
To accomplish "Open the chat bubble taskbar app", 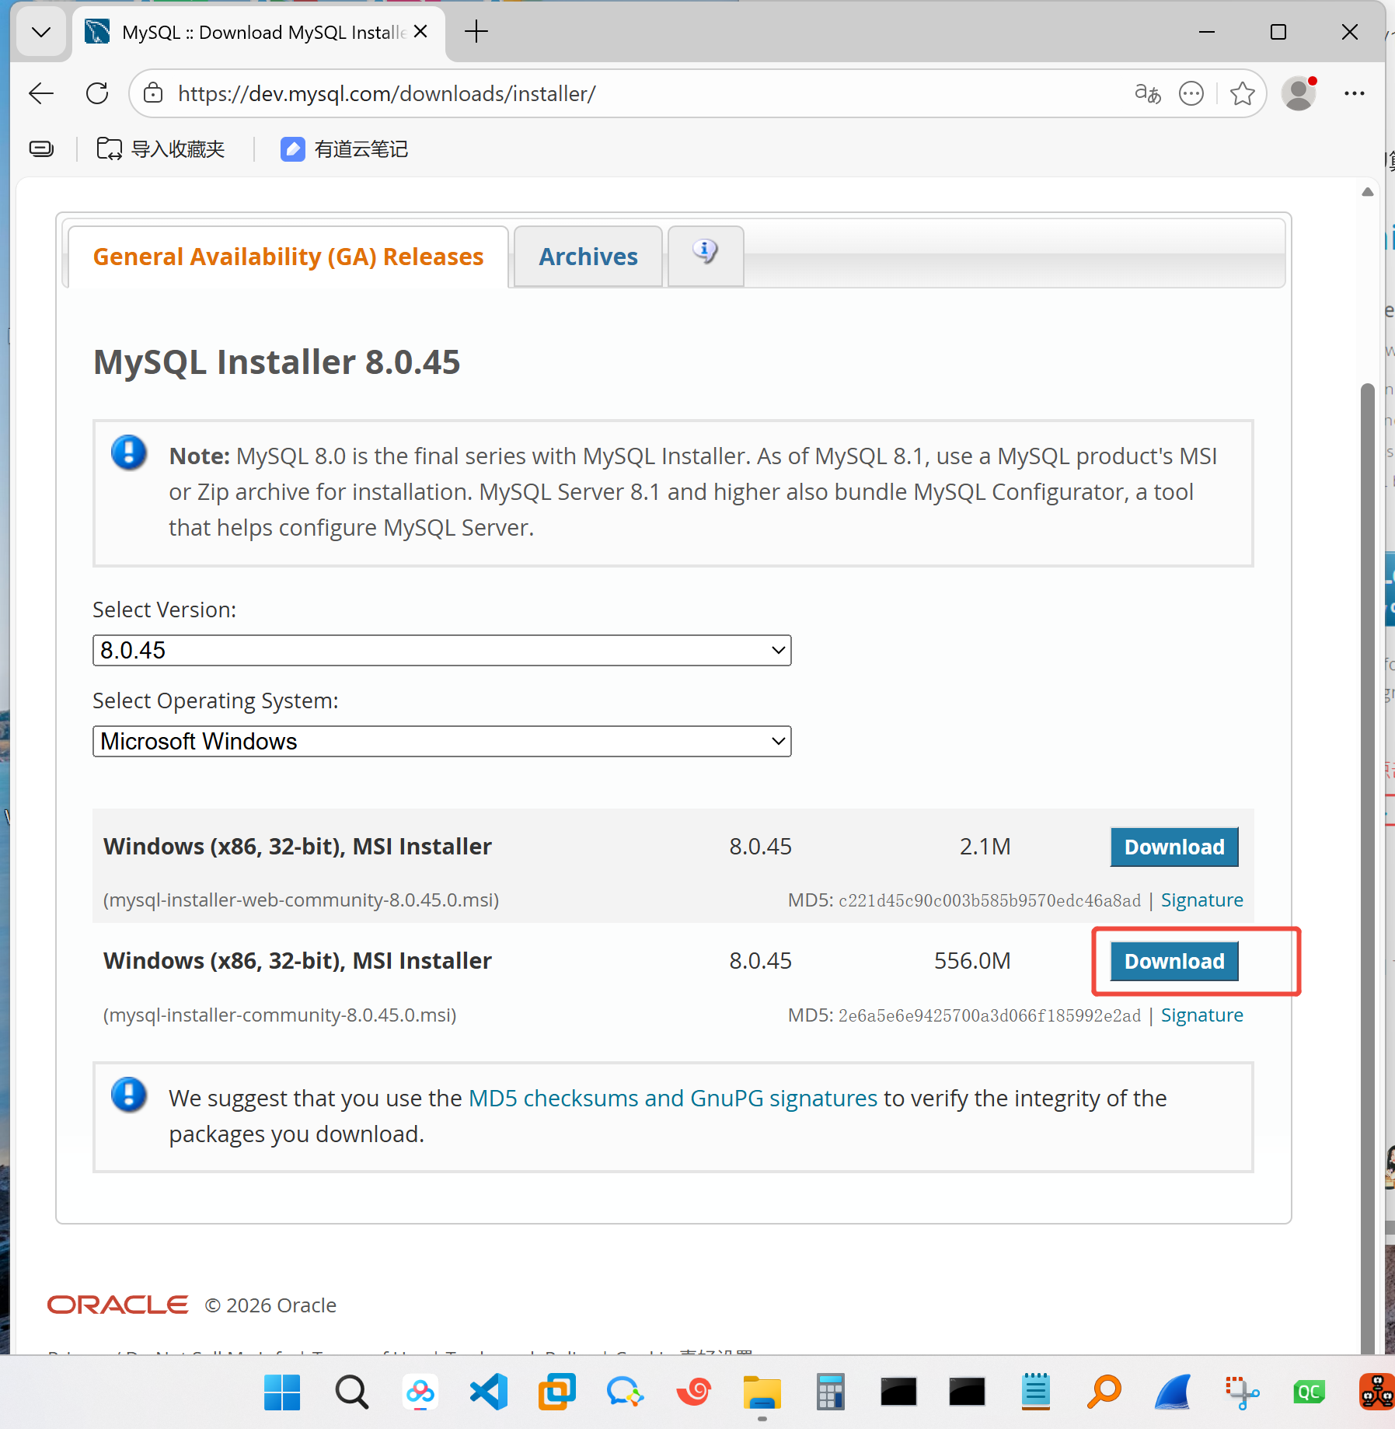I will [625, 1392].
